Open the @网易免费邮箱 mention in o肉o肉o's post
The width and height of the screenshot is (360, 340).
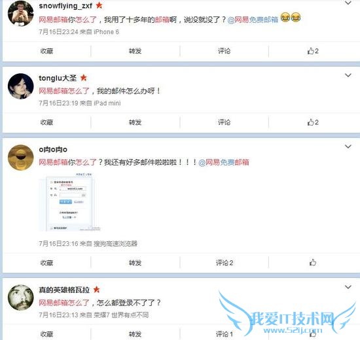224,162
